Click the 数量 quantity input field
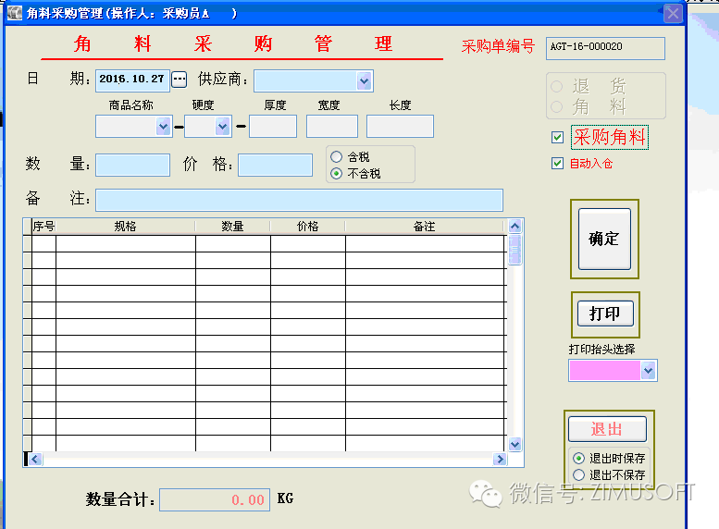The width and height of the screenshot is (719, 529). (132, 165)
